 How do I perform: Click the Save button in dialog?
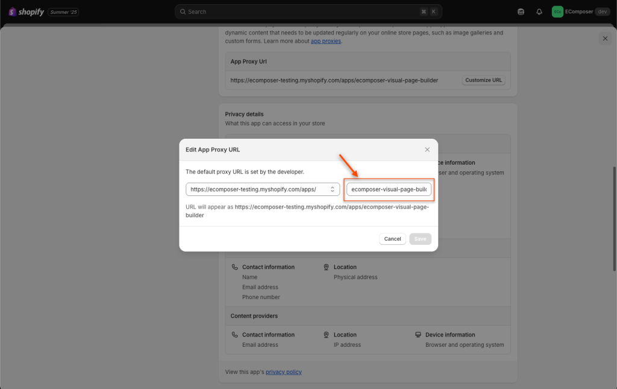click(420, 239)
